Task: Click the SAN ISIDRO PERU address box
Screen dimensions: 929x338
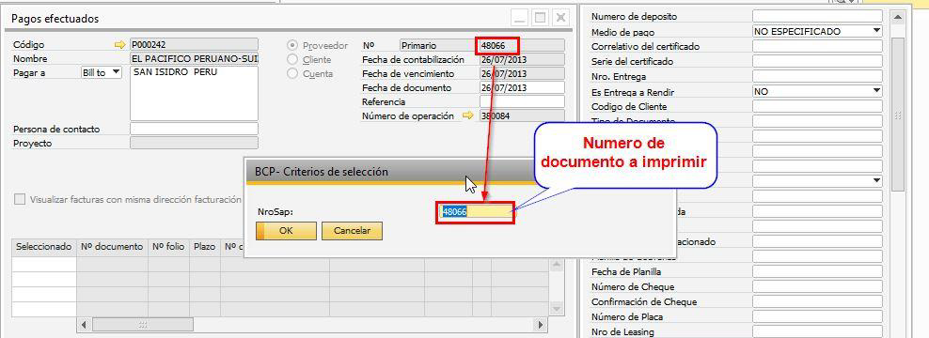Action: [194, 94]
